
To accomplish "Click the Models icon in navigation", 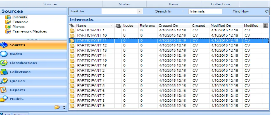I will [x=4, y=99].
